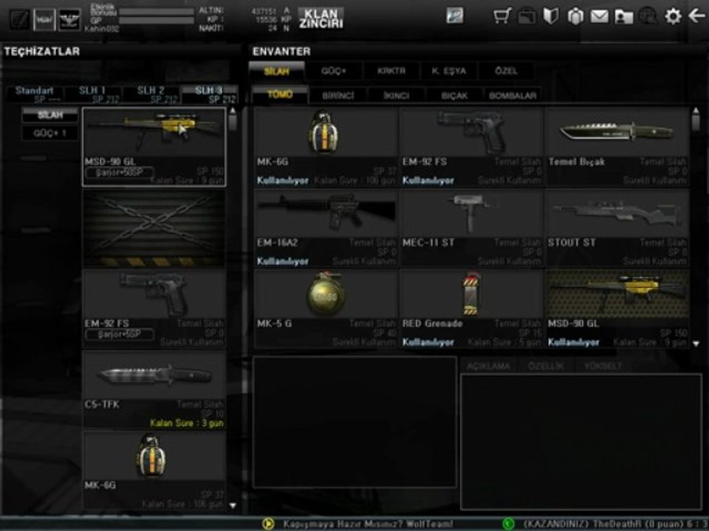Image resolution: width=709 pixels, height=531 pixels.
Task: Select the BIÇAK filter tab
Action: pos(454,95)
